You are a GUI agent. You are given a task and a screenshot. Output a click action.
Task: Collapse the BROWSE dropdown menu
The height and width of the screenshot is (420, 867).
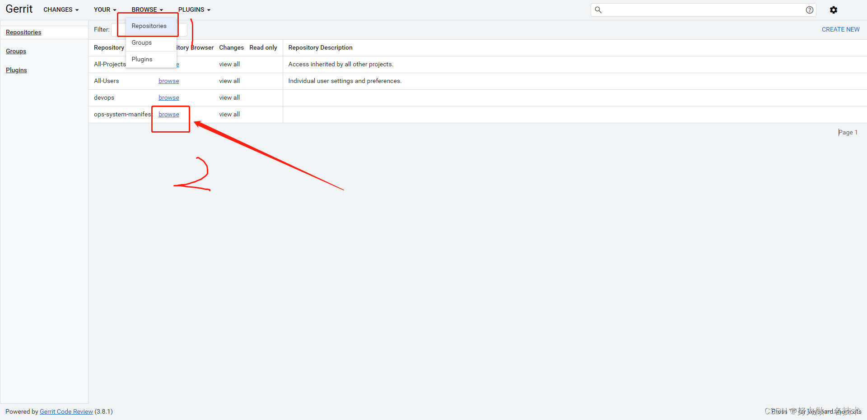(147, 9)
